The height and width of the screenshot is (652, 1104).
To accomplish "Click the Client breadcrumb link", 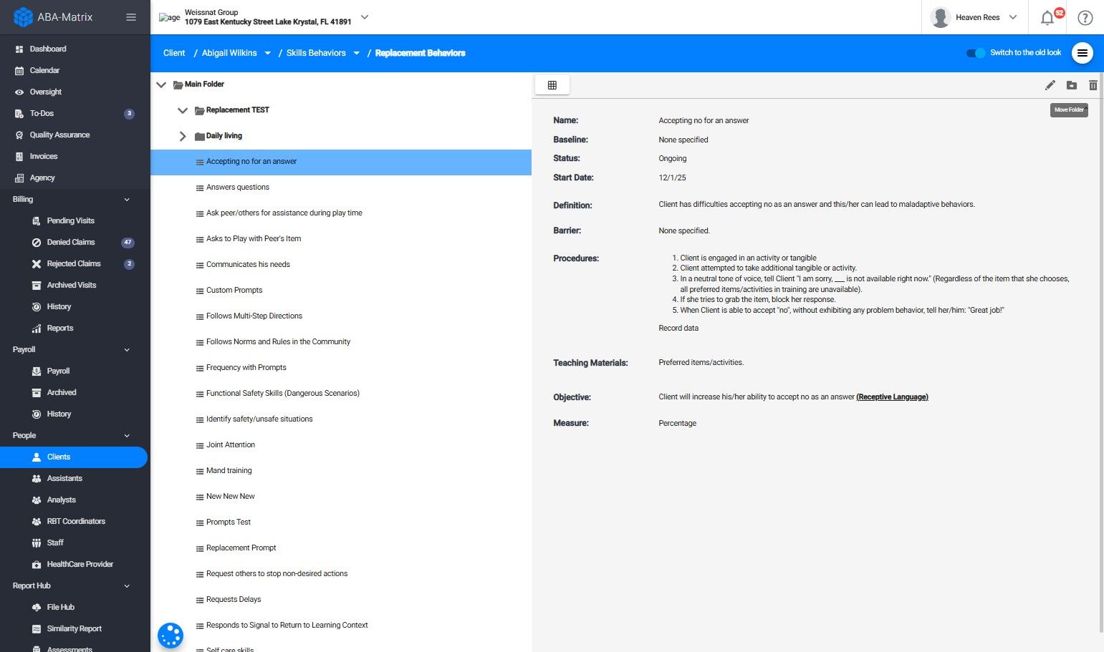I will click(174, 53).
